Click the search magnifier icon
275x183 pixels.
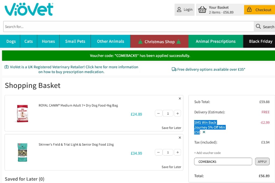click(258, 27)
